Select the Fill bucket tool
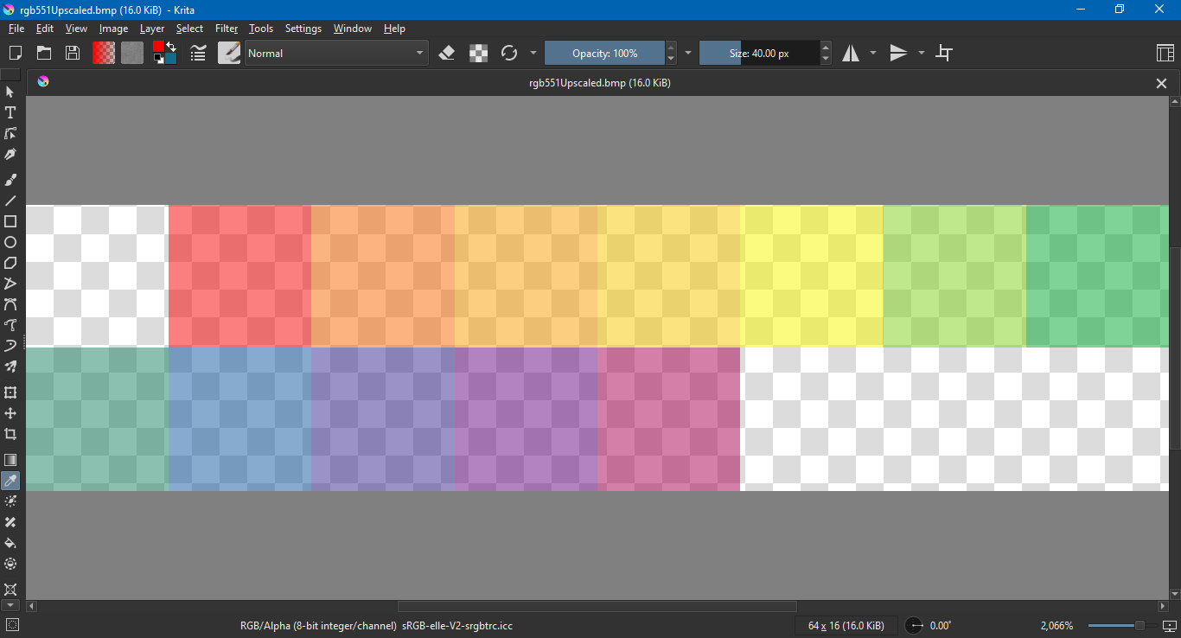This screenshot has width=1181, height=638. 10,543
